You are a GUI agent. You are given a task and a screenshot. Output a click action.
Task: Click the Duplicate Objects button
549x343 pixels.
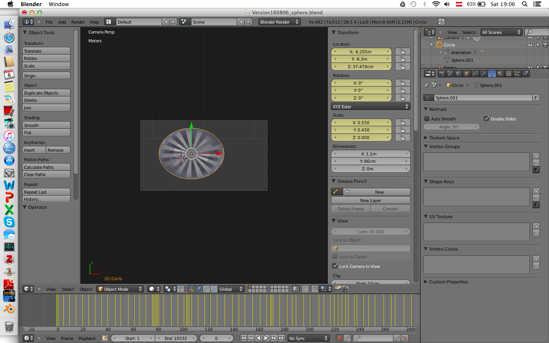pos(46,93)
